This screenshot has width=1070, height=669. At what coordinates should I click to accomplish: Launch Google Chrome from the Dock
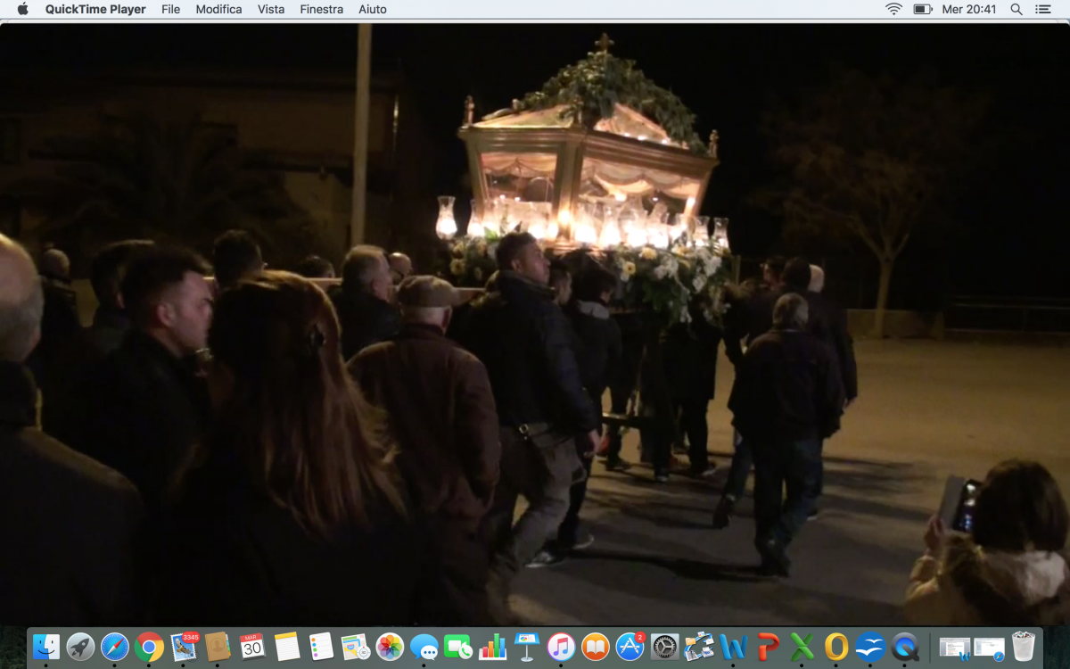pyautogui.click(x=149, y=647)
